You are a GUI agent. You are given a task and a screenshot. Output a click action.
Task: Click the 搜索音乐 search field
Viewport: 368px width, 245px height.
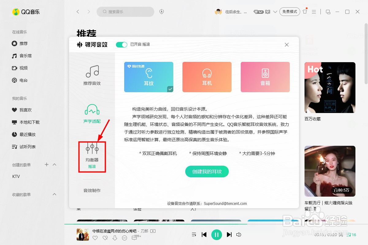tap(125, 12)
